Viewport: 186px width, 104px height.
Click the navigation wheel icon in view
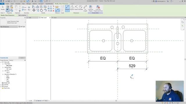183,22
